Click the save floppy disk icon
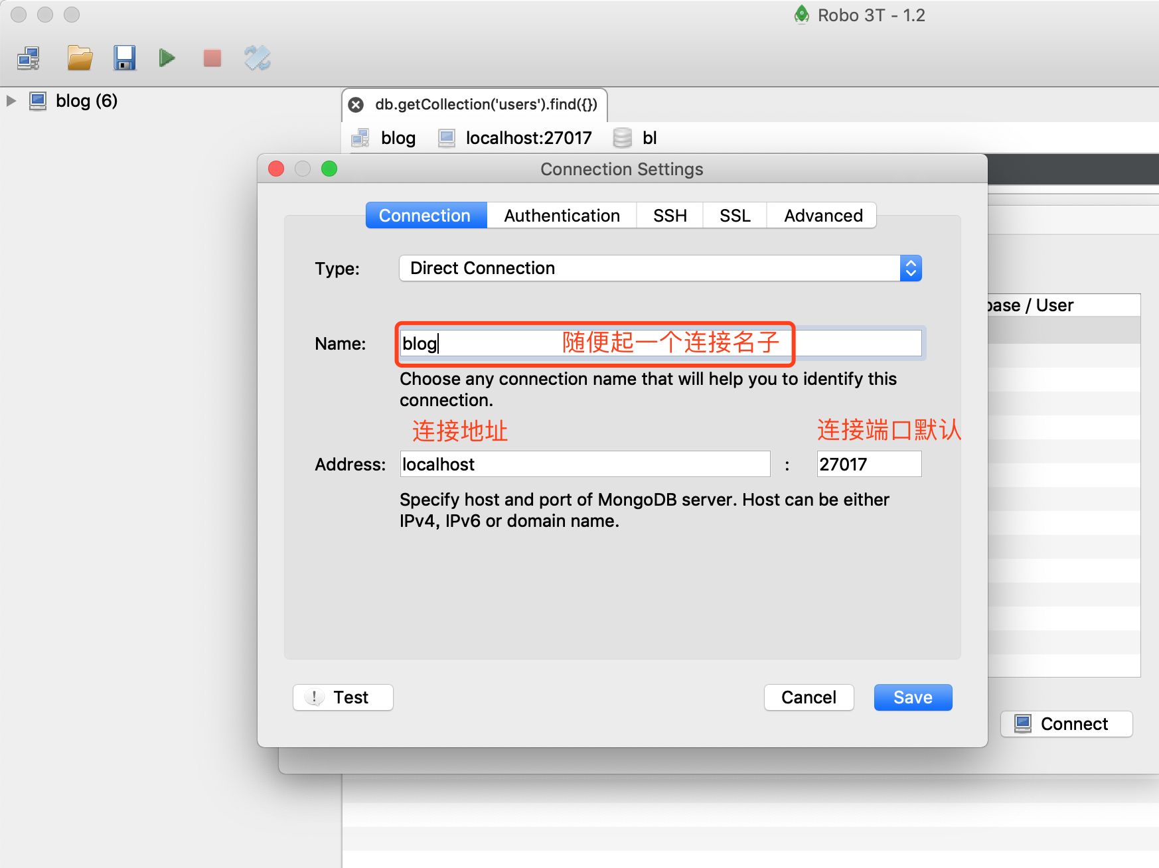The image size is (1159, 868). 124,58
